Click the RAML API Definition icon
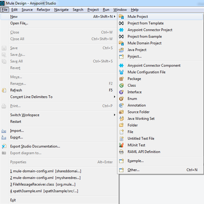The image size is (204, 204). 121,152
